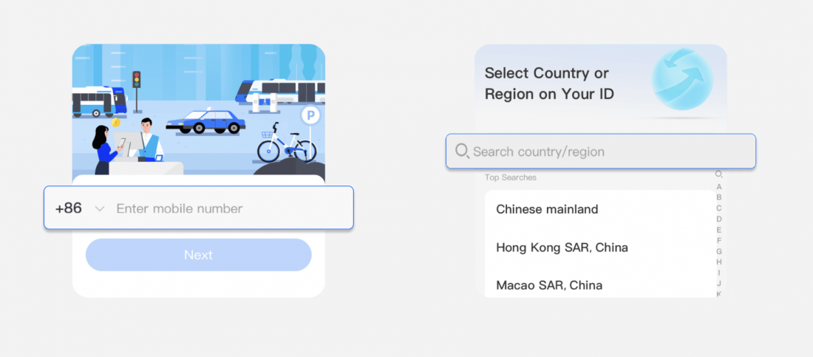813x357 pixels.
Task: Choose Hong Kong SAR, China
Action: [562, 248]
